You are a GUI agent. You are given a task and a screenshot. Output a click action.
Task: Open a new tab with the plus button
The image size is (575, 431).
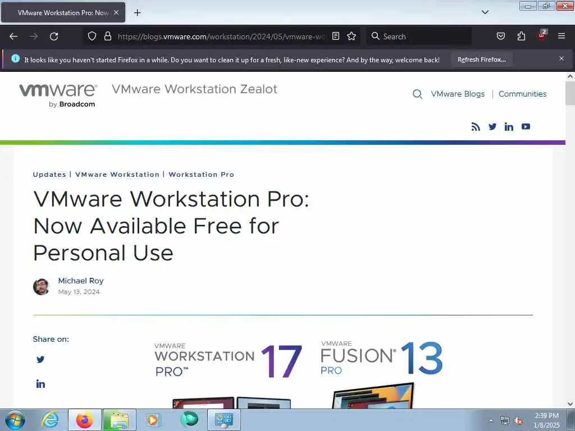137,13
